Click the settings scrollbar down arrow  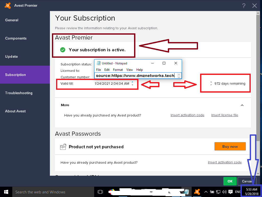(x=258, y=174)
